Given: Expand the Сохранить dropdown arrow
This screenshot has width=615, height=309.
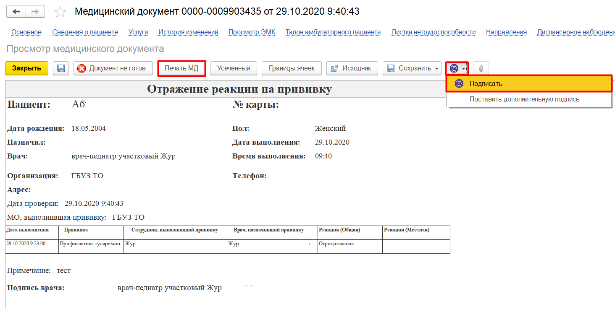Looking at the screenshot, I should point(437,68).
